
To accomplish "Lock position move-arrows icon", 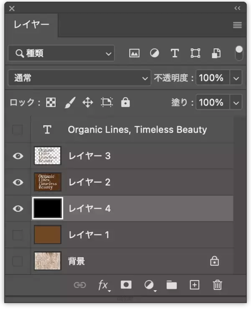I will pyautogui.click(x=88, y=103).
